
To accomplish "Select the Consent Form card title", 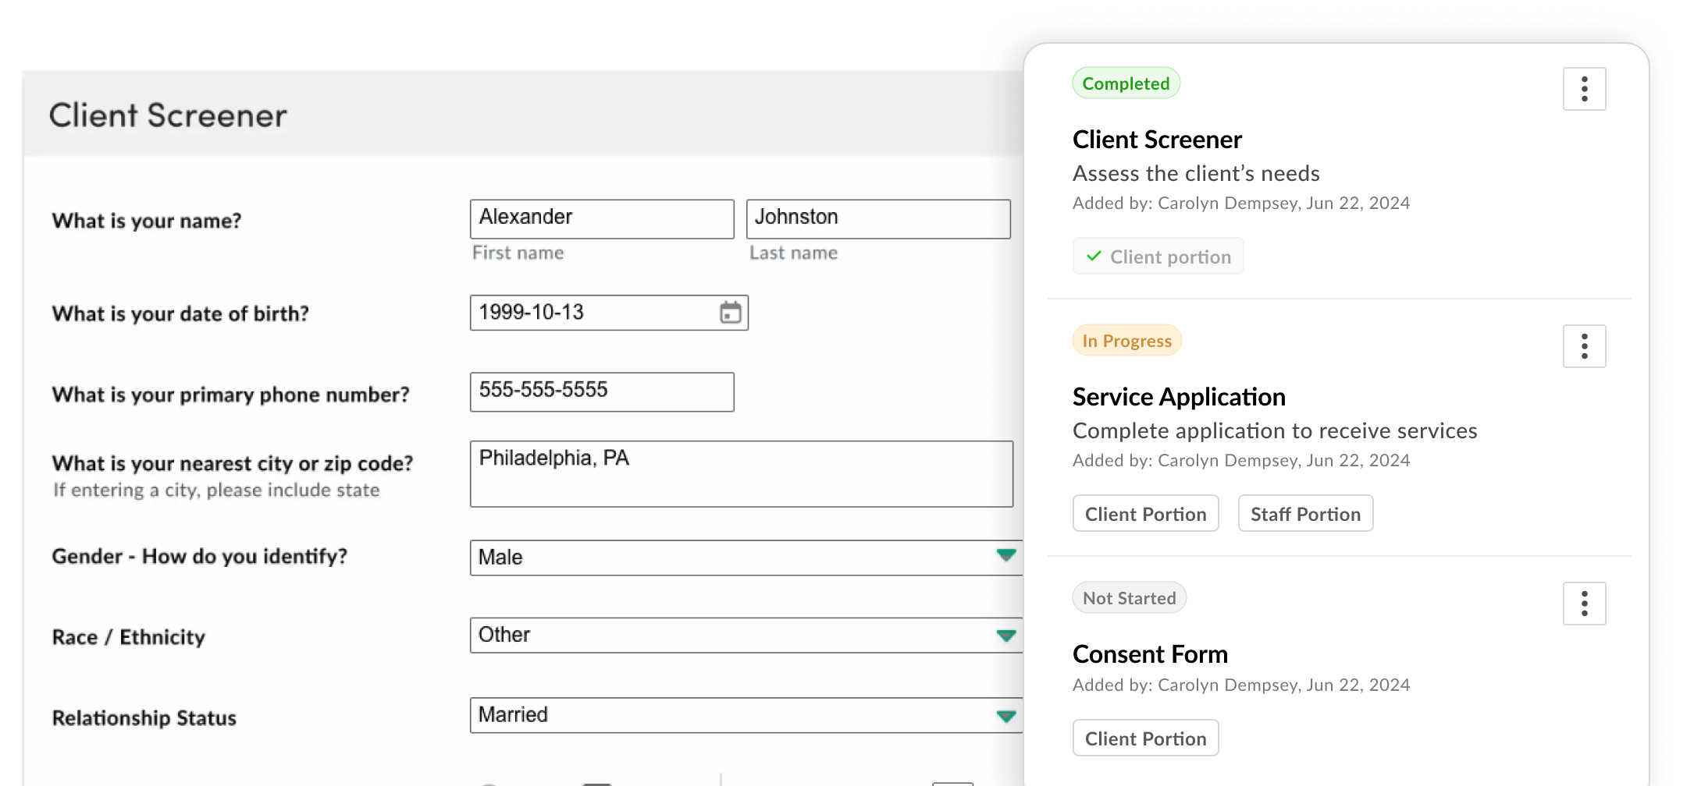I will click(1150, 654).
